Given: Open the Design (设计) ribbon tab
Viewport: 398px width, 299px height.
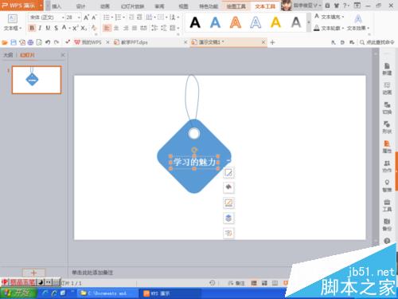Looking at the screenshot, I should pyautogui.click(x=80, y=6).
